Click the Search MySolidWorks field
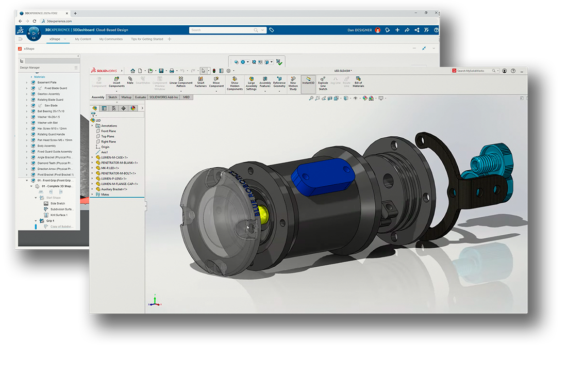 pyautogui.click(x=476, y=71)
